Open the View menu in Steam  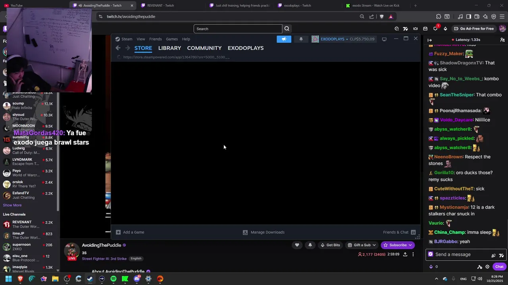(141, 39)
